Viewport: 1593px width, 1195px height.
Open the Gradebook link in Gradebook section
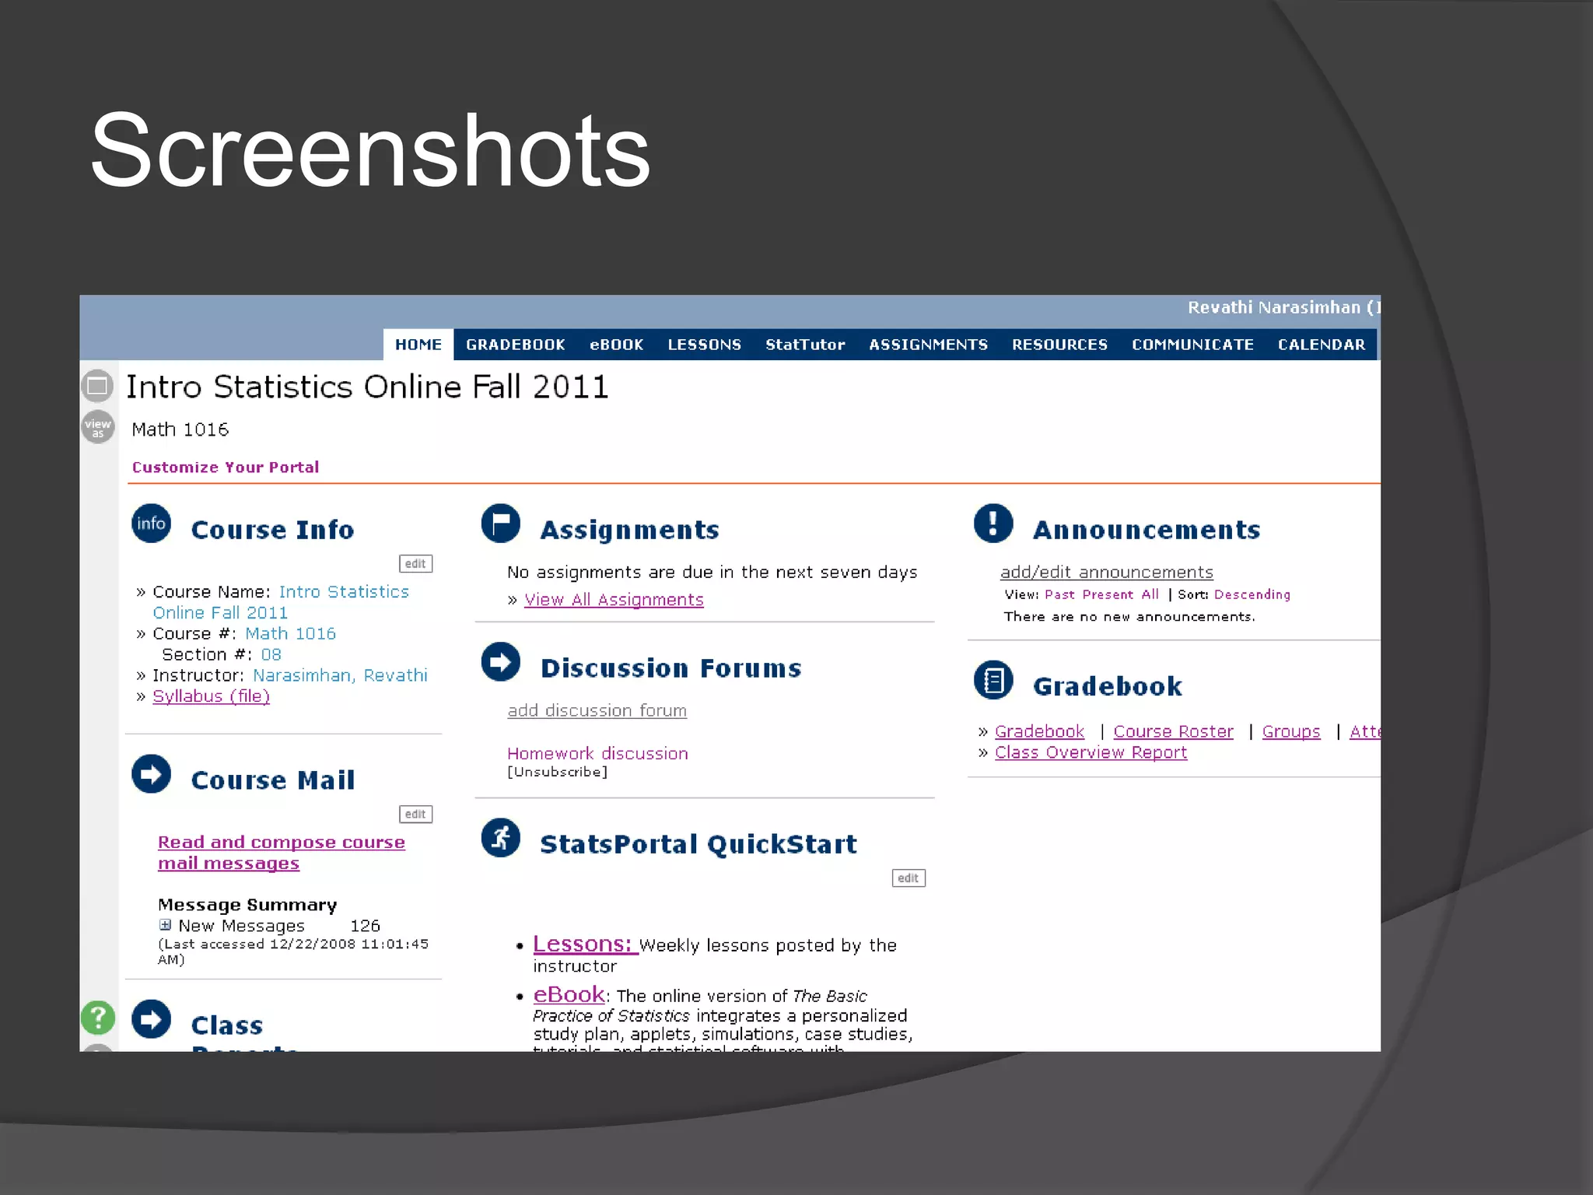(x=1039, y=731)
